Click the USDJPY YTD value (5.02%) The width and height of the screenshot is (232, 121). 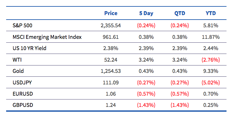pyautogui.click(x=211, y=82)
